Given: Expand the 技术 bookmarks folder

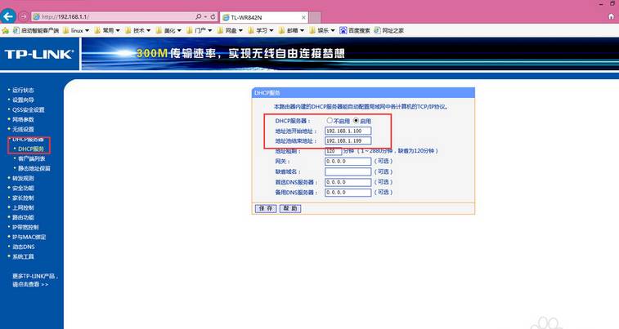Looking at the screenshot, I should pos(142,30).
